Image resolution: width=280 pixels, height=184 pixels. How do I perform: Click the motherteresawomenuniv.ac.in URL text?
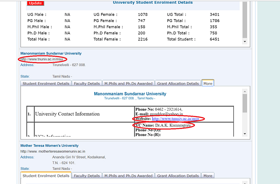point(53,151)
